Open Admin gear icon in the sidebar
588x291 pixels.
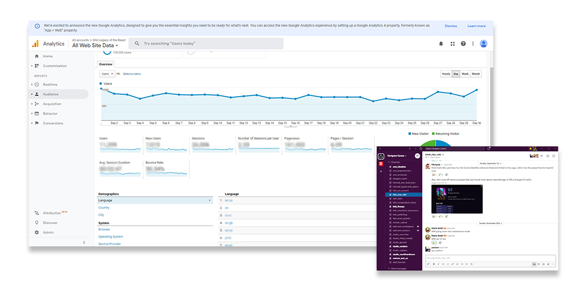(x=37, y=232)
